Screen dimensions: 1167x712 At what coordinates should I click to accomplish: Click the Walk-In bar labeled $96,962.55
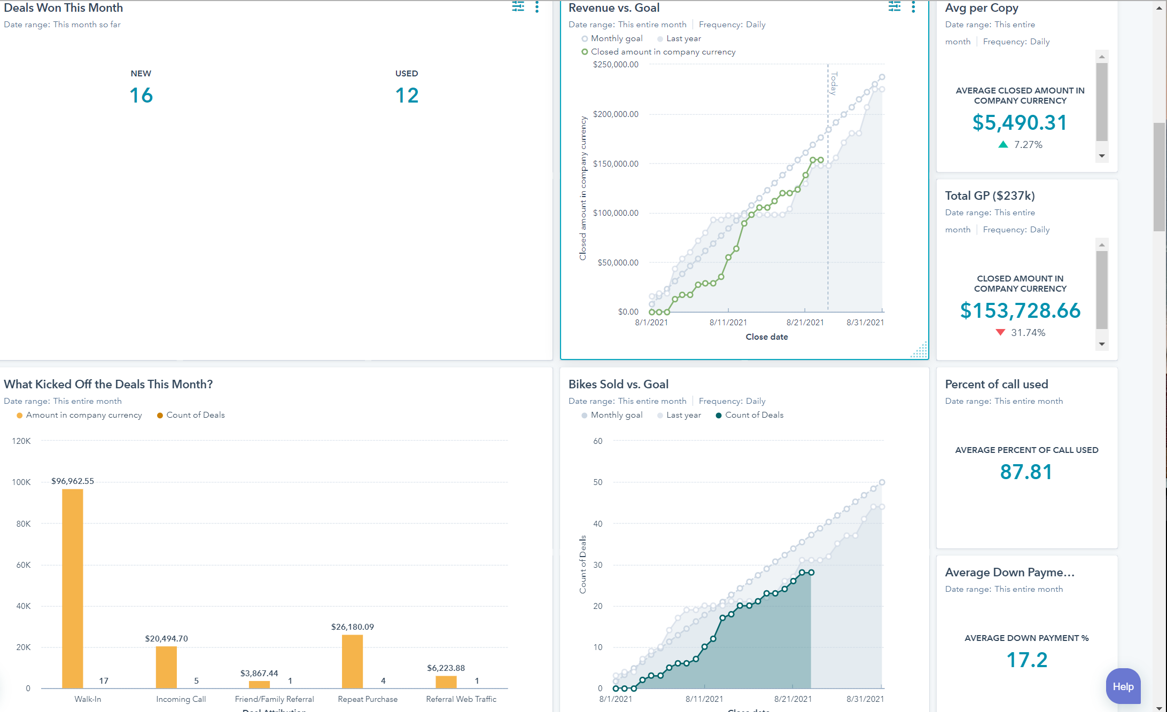coord(73,589)
